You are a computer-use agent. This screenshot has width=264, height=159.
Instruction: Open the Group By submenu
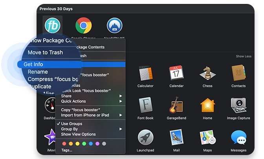click(x=90, y=129)
